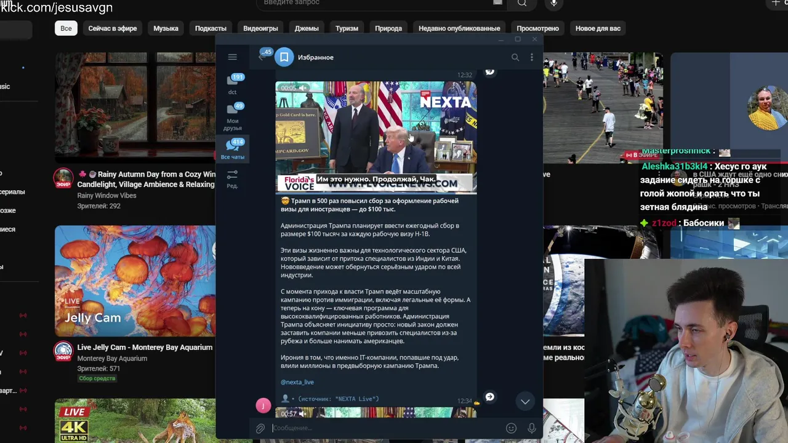Screen dimensions: 788x443
Task: Open the crowded street video thumbnail
Action: pos(603,108)
